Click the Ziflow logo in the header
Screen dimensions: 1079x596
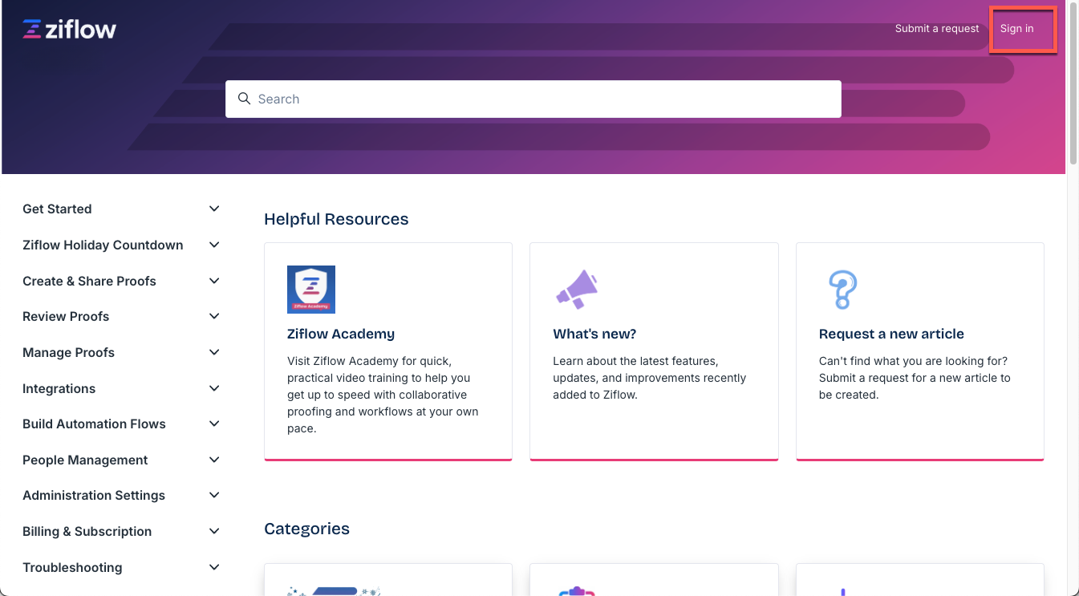tap(69, 29)
